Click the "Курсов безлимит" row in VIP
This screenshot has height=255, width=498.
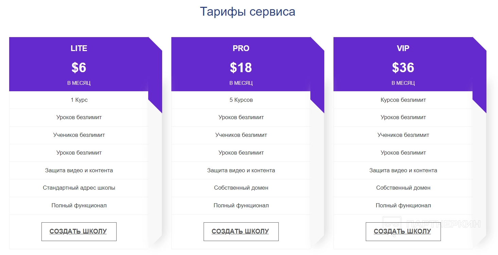(x=403, y=100)
